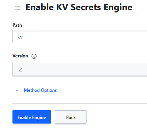147x136 pixels.
Task: Open the Method Options link
Action: click(40, 90)
